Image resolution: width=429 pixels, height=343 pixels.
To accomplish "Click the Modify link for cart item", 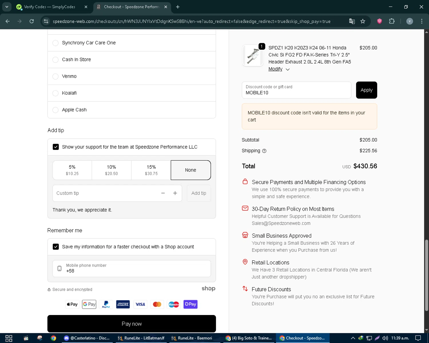I will (x=275, y=69).
